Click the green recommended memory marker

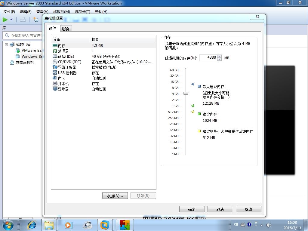[193, 106]
